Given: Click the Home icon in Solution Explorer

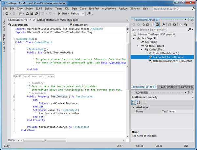Looking at the screenshot, I should click(x=143, y=25).
